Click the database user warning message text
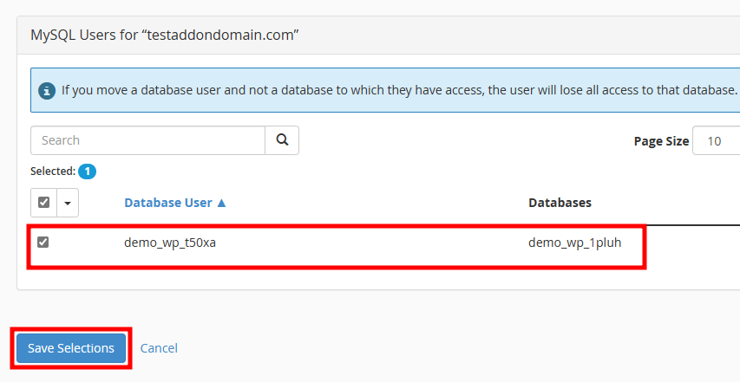The height and width of the screenshot is (382, 740). 399,90
